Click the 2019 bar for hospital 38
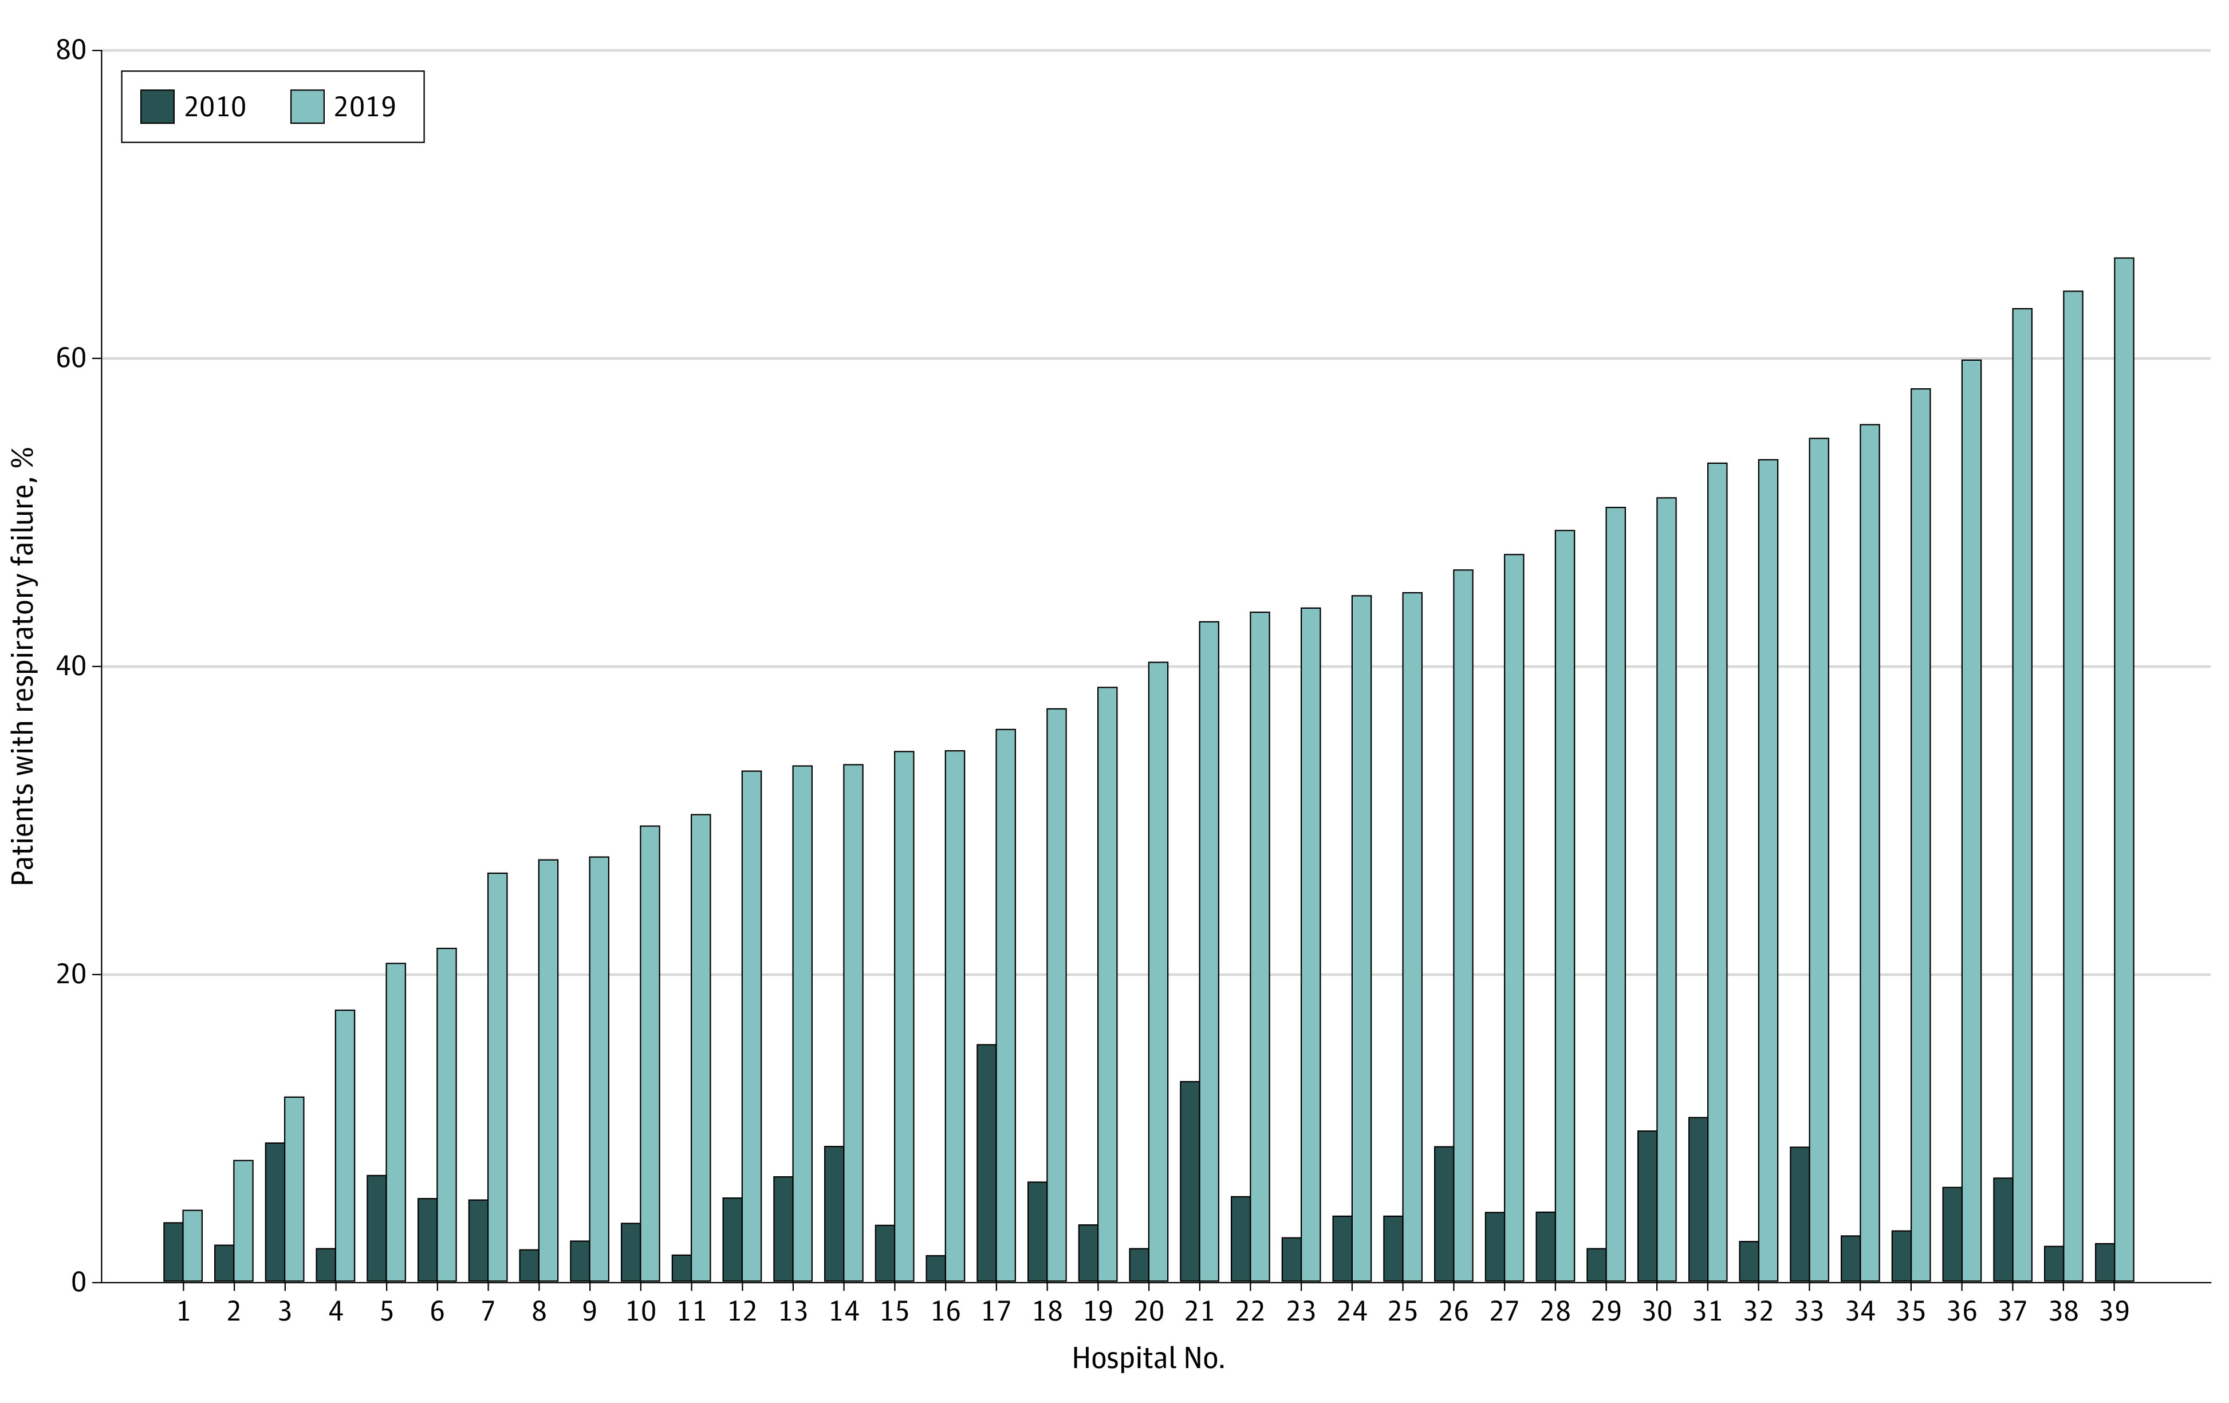This screenshot has width=2229, height=1403. [2073, 787]
